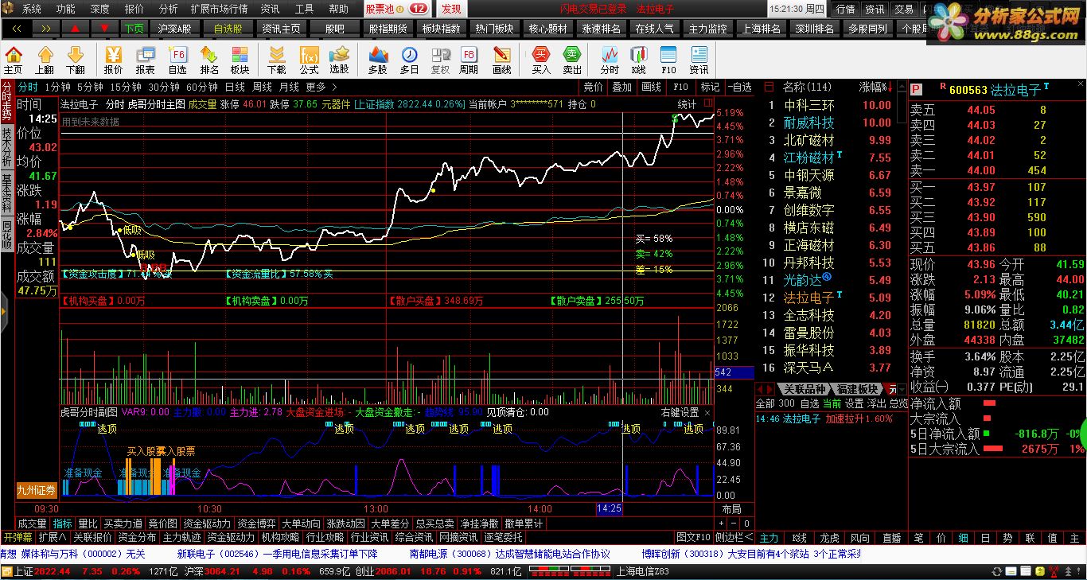Click the 自选股 button
The width and height of the screenshot is (1087, 580).
click(227, 28)
